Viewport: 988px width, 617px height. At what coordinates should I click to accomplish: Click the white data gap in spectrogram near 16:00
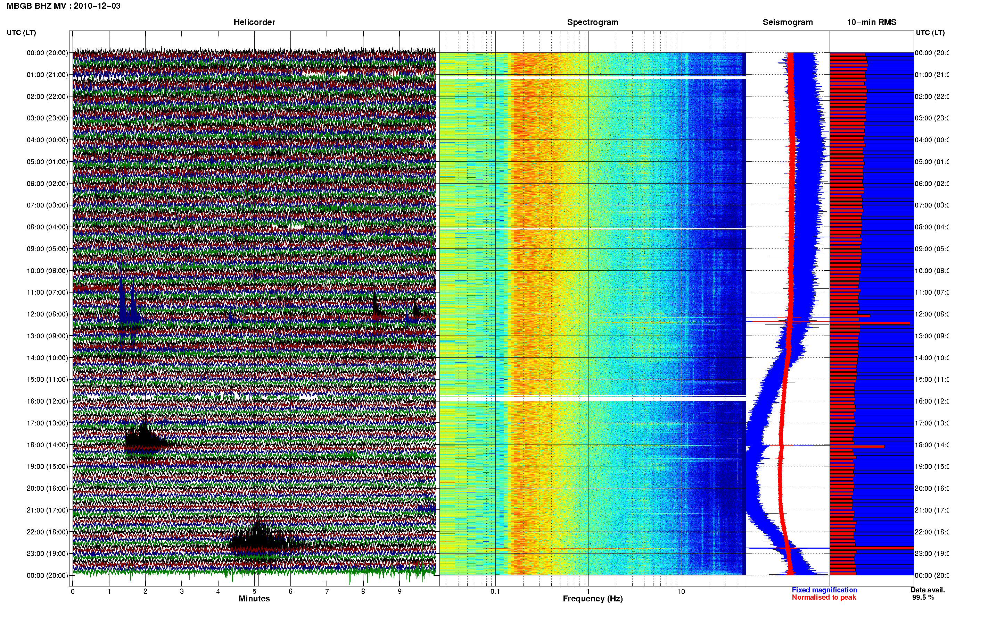[x=592, y=398]
